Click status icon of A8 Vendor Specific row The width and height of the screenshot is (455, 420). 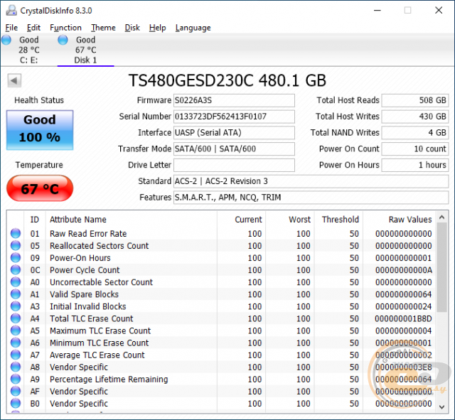pos(16,367)
